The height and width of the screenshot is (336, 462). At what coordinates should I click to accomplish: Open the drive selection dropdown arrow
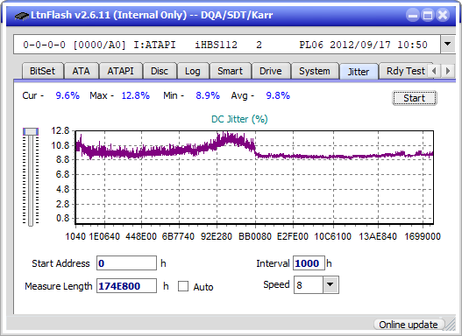[448, 45]
